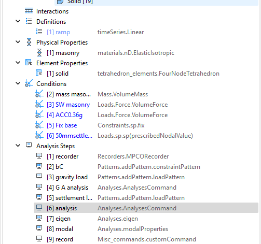Click the record step icon
Viewport: 261px width, 244px height.
click(x=39, y=239)
